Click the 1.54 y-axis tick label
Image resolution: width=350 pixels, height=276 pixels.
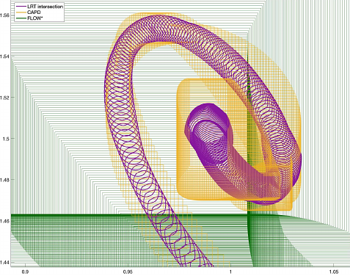click(x=4, y=57)
